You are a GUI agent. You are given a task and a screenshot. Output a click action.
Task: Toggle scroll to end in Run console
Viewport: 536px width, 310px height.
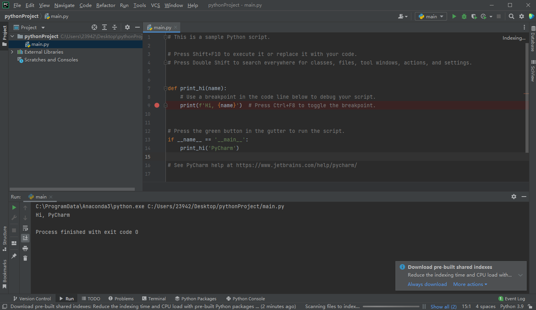pos(25,238)
